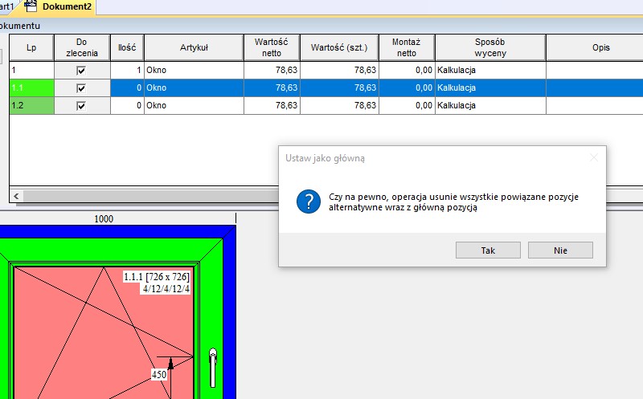Image resolution: width=643 pixels, height=399 pixels.
Task: Toggle Do zlecenia checkbox in row 1.1
Action: [x=81, y=88]
